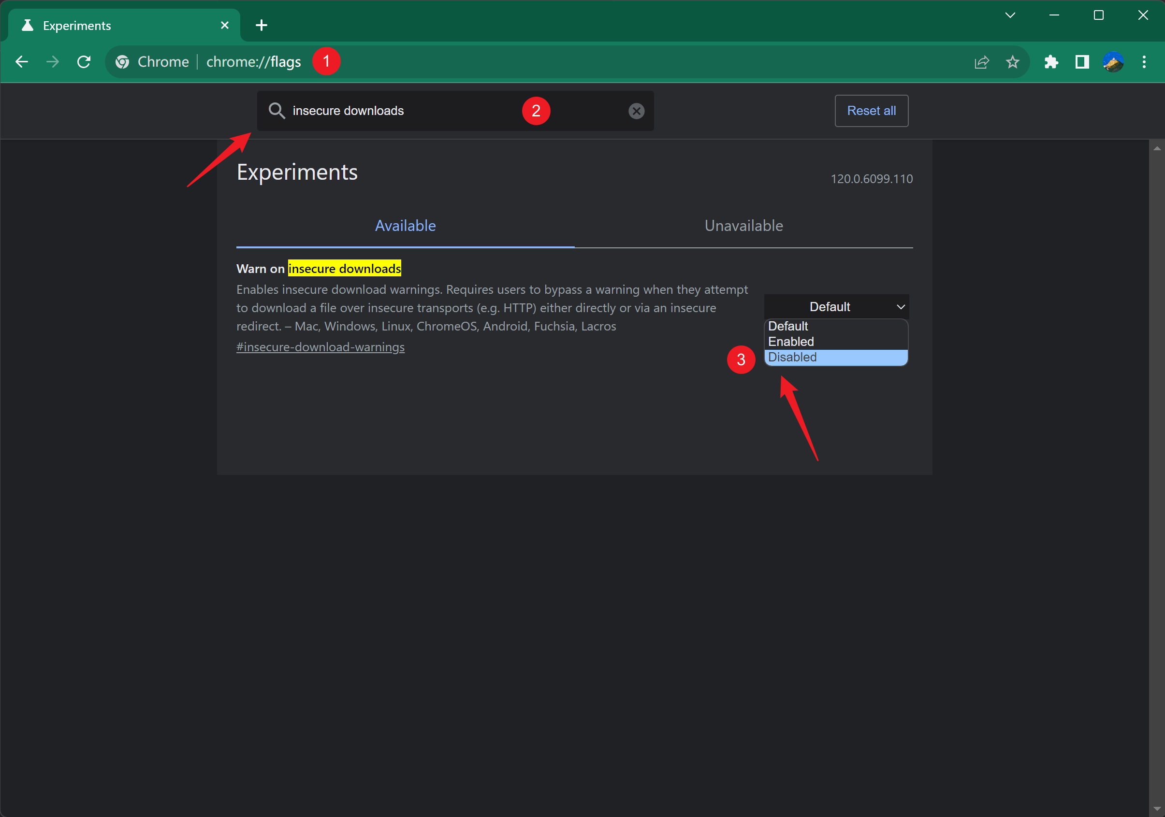Choose Disabled in the flag dropdown
The image size is (1165, 817).
835,357
